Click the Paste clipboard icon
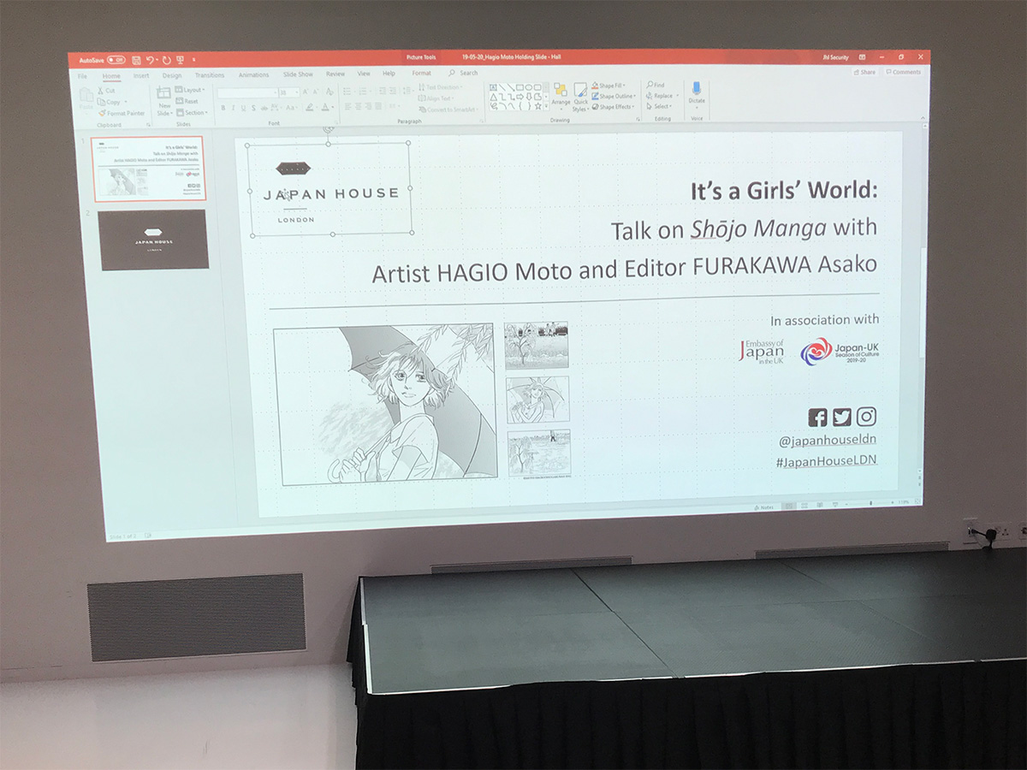1027x770 pixels. pyautogui.click(x=86, y=97)
